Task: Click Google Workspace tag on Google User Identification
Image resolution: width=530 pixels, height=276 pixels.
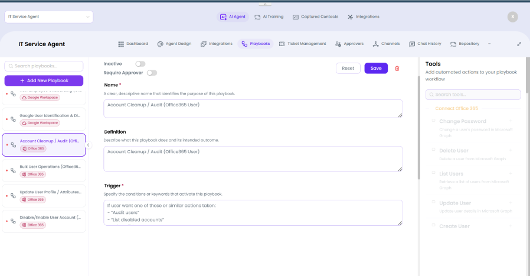Action: [x=40, y=123]
